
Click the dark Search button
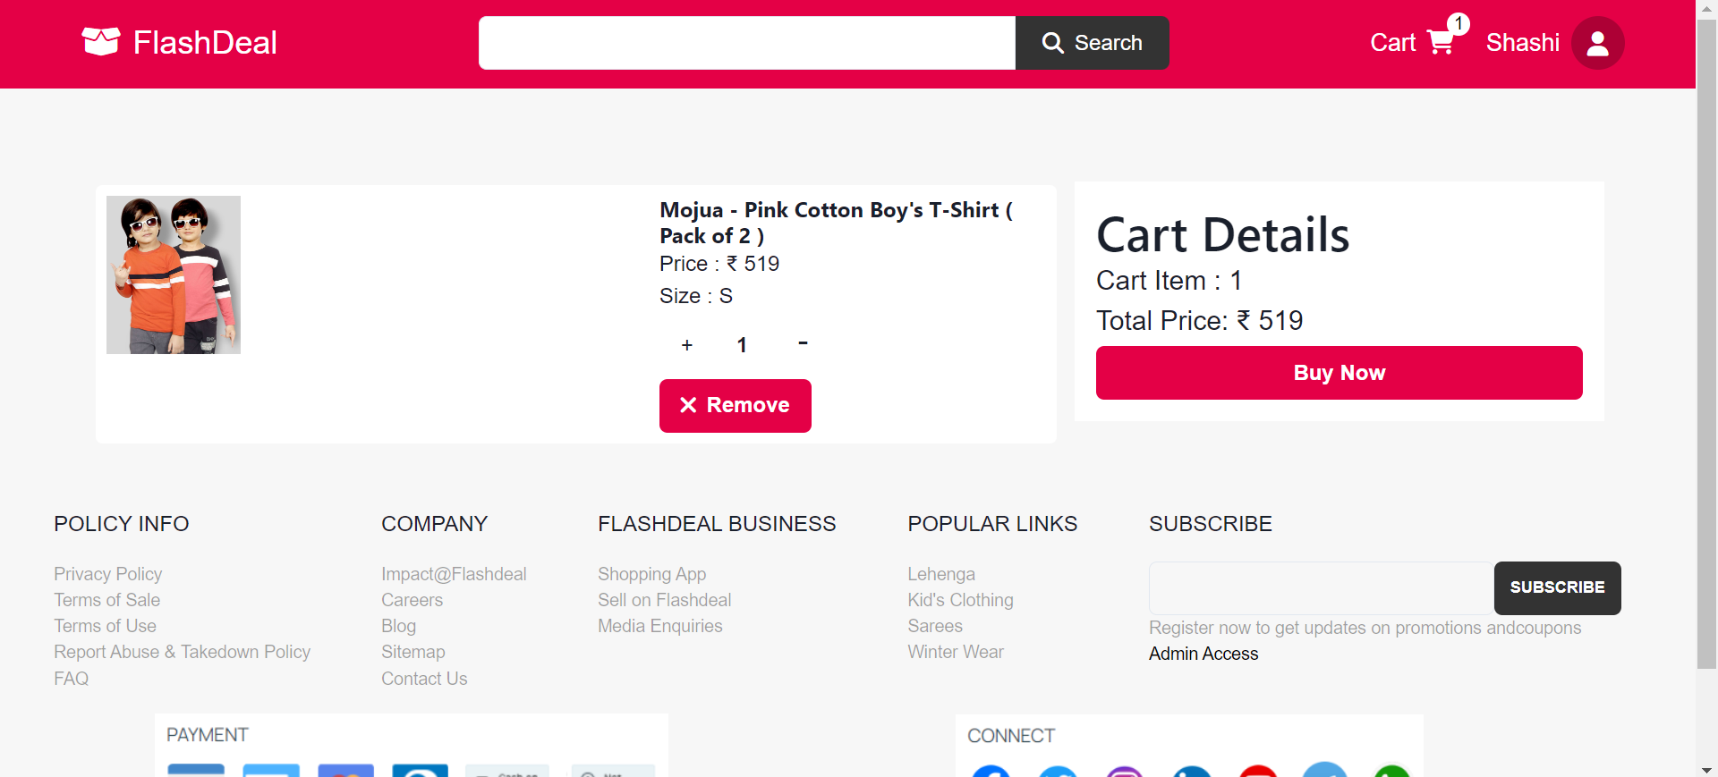[1093, 43]
